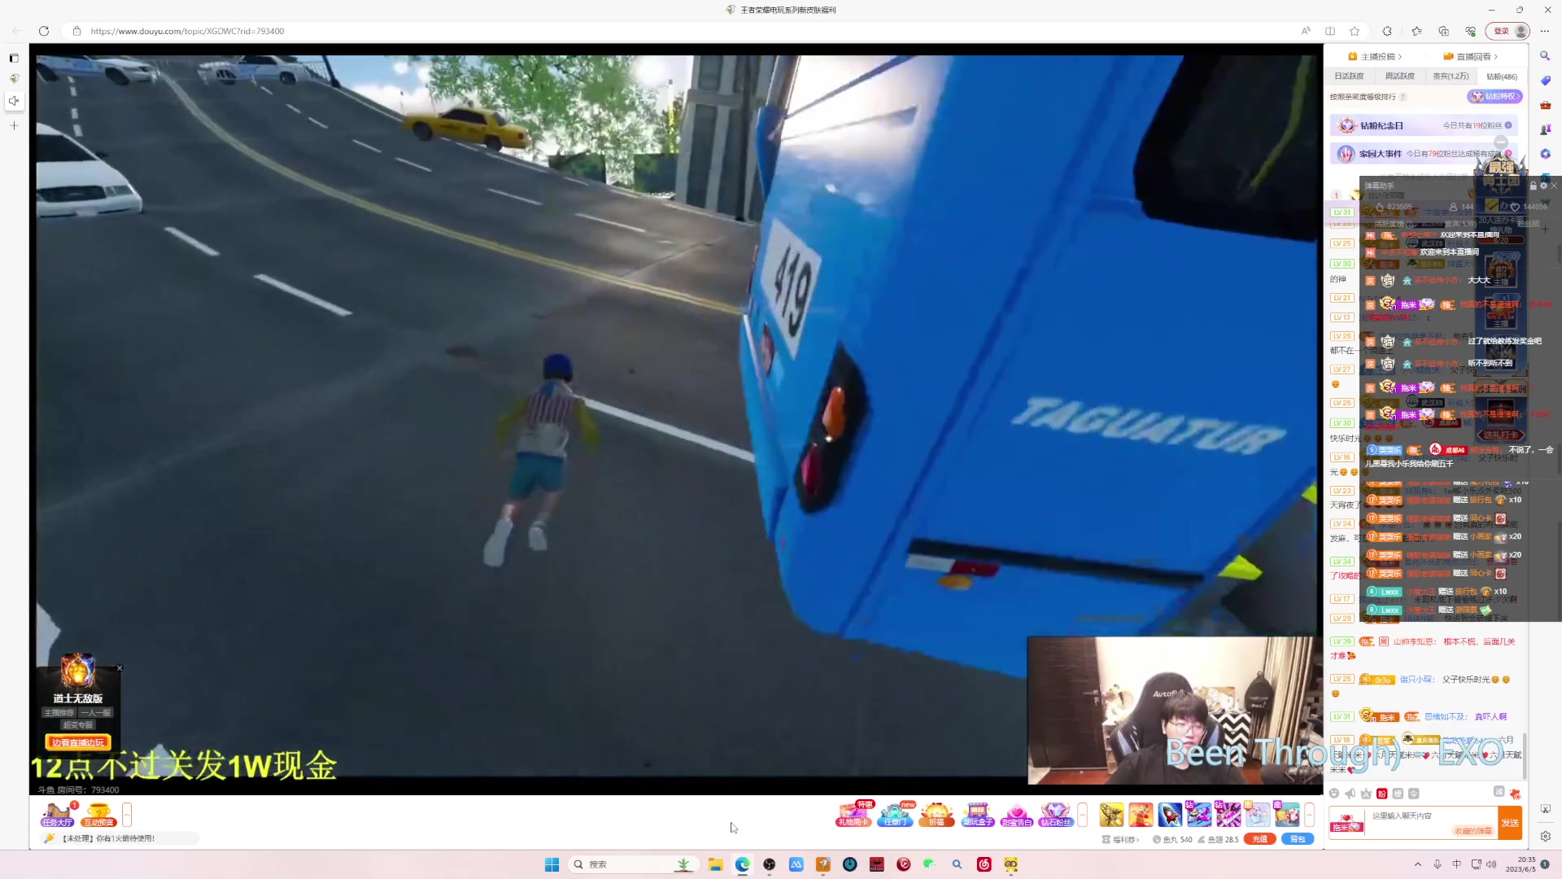The width and height of the screenshot is (1562, 879).
Task: Open the browser more options menu
Action: 1545,31
